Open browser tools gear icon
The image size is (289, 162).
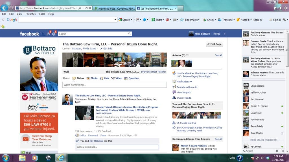pyautogui.click(x=286, y=8)
